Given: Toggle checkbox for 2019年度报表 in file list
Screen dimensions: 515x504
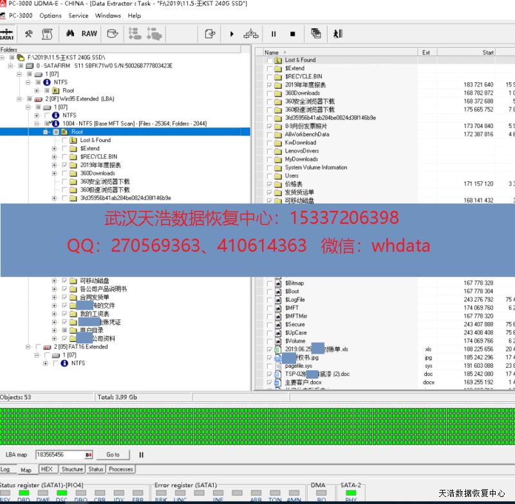Looking at the screenshot, I should click(x=270, y=85).
